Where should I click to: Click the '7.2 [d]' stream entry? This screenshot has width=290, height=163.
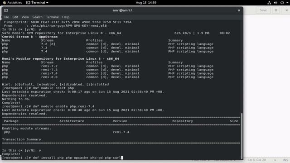coord(48,44)
